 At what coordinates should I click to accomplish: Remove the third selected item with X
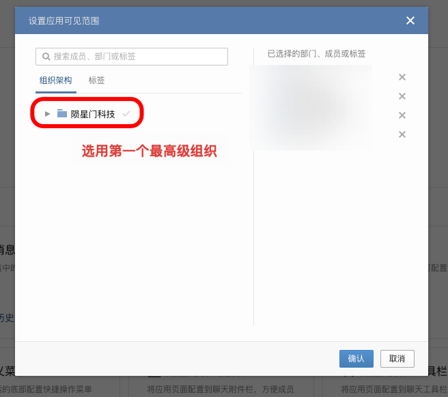[x=402, y=115]
